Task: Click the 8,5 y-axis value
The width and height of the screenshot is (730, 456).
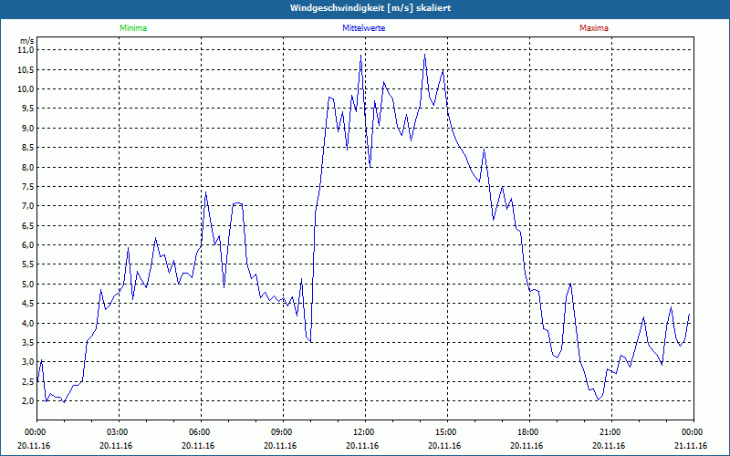Action: click(27, 148)
